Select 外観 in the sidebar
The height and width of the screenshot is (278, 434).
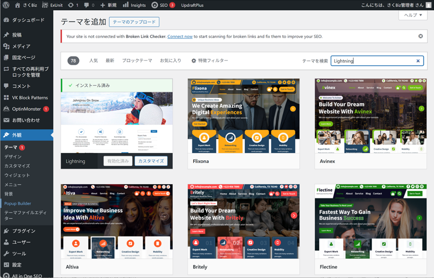coord(27,135)
